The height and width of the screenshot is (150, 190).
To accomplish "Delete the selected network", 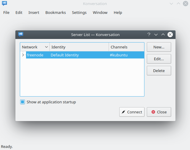I will 159,71.
